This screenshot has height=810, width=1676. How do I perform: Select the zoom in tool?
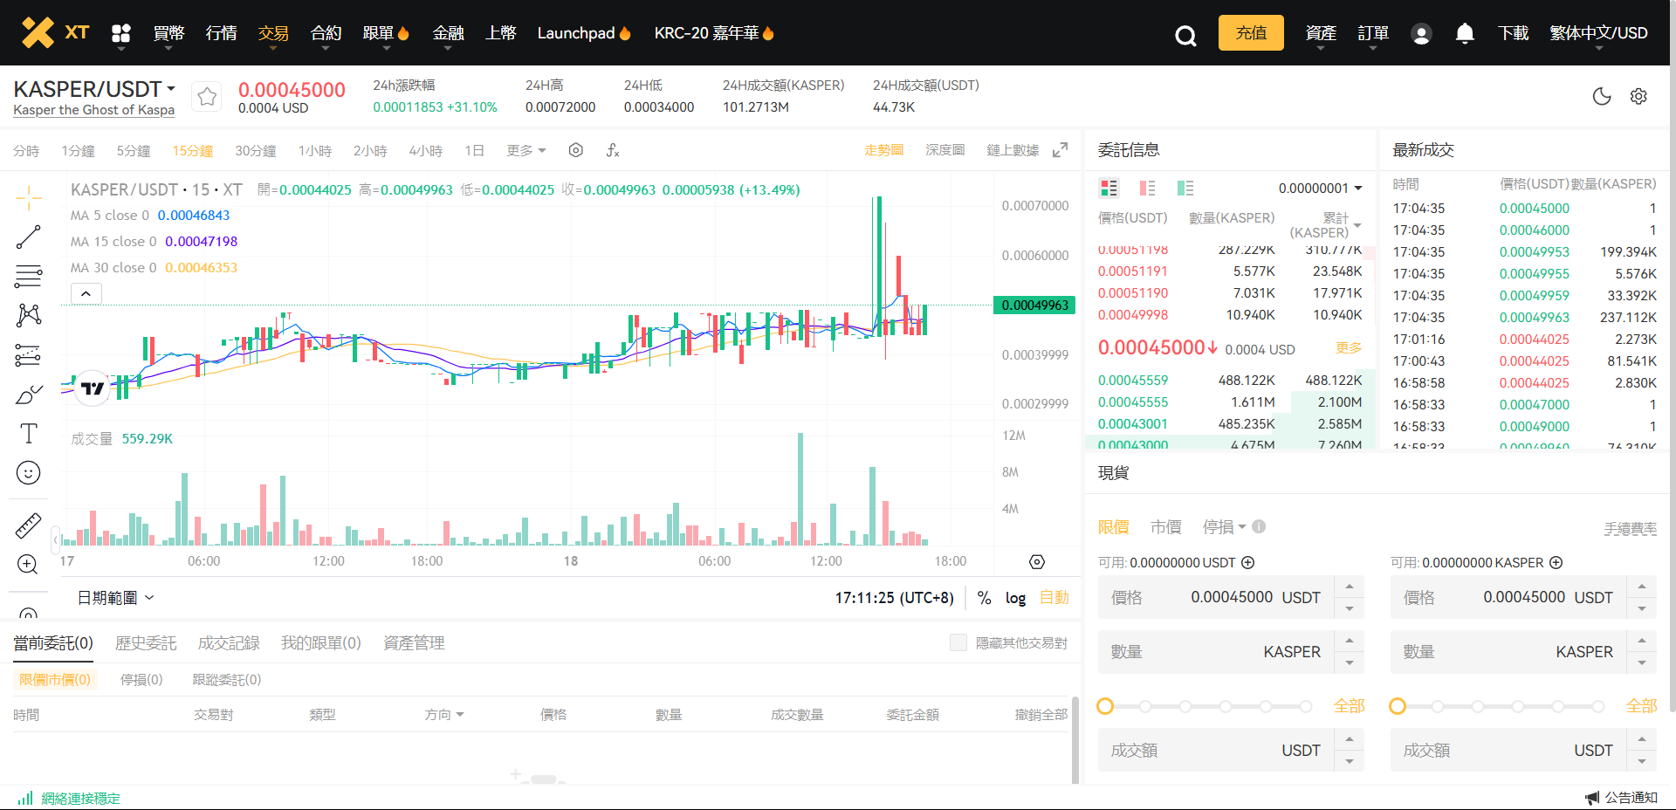(28, 565)
